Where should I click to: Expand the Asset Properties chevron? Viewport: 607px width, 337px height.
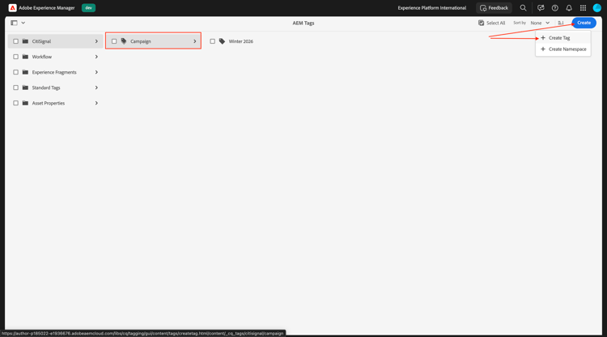click(96, 103)
